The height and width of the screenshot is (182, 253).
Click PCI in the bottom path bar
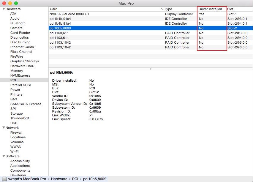point(75,179)
